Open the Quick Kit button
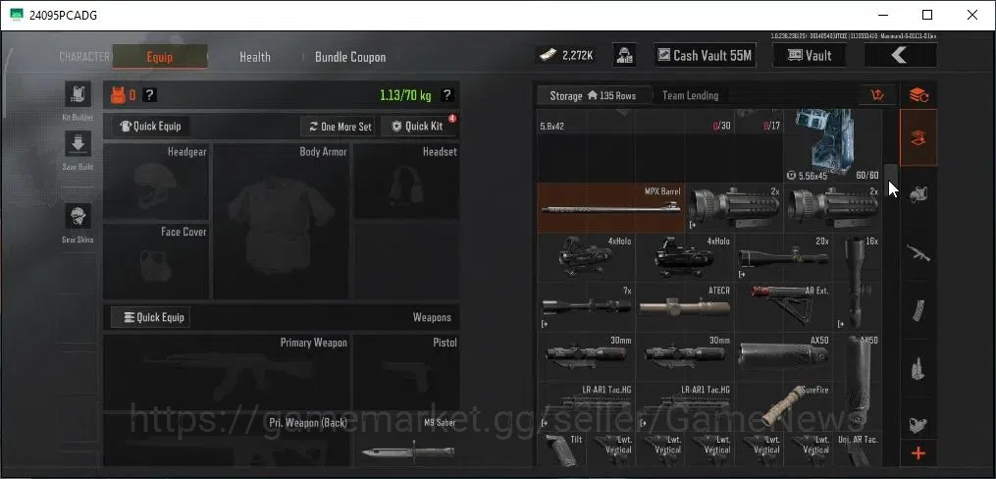 point(418,127)
